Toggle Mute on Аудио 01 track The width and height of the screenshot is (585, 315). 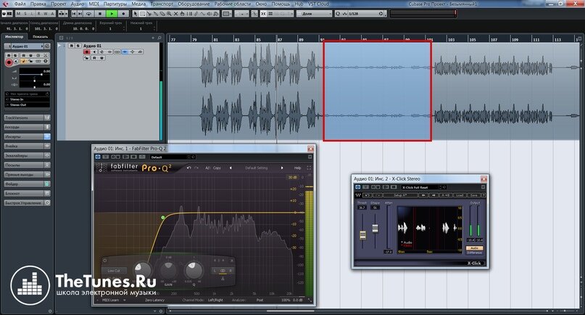(x=71, y=46)
